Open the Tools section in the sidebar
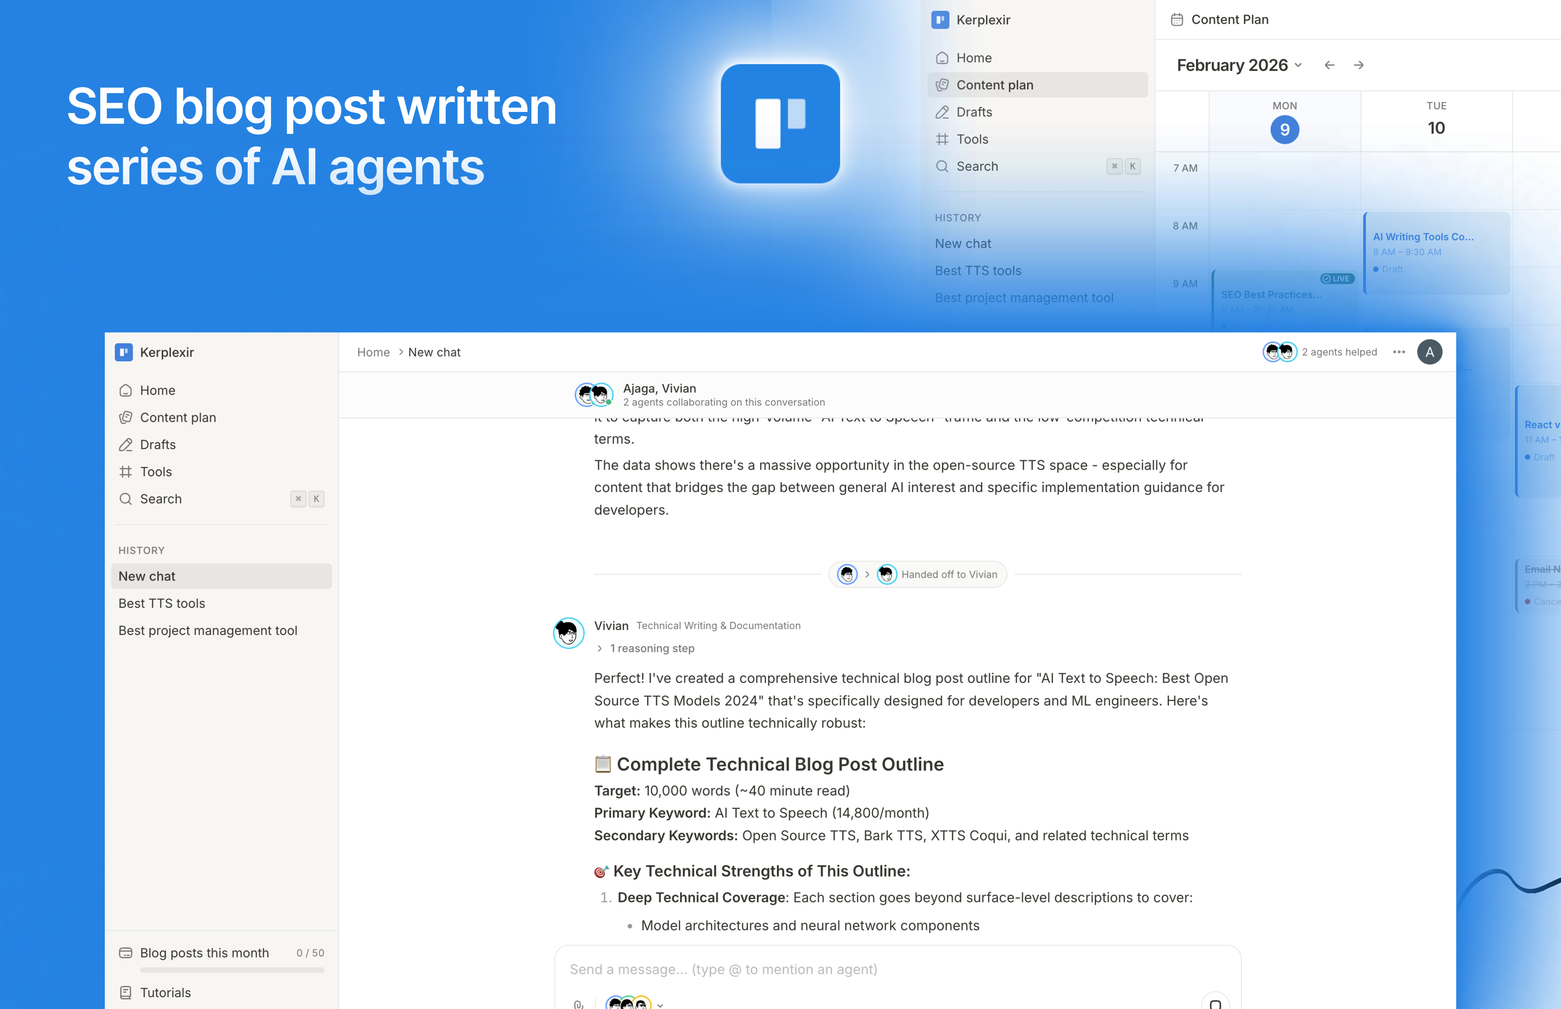1561x1009 pixels. pyautogui.click(x=156, y=471)
